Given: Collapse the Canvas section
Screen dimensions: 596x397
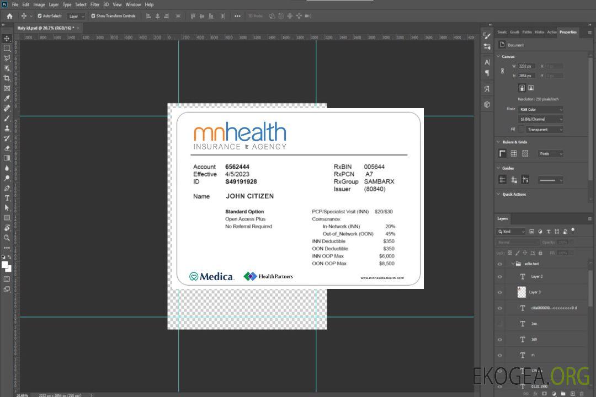Looking at the screenshot, I should (x=498, y=56).
